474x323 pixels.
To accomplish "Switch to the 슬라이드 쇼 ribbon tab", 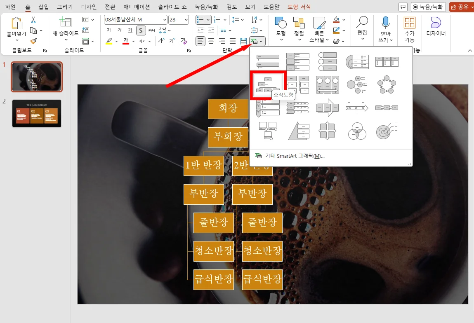I will pyautogui.click(x=172, y=7).
